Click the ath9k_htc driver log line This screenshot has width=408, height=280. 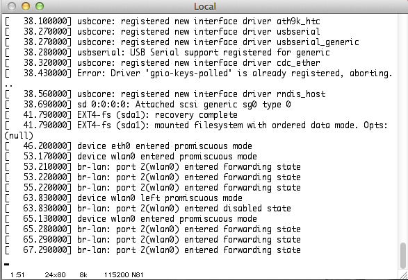click(x=163, y=21)
